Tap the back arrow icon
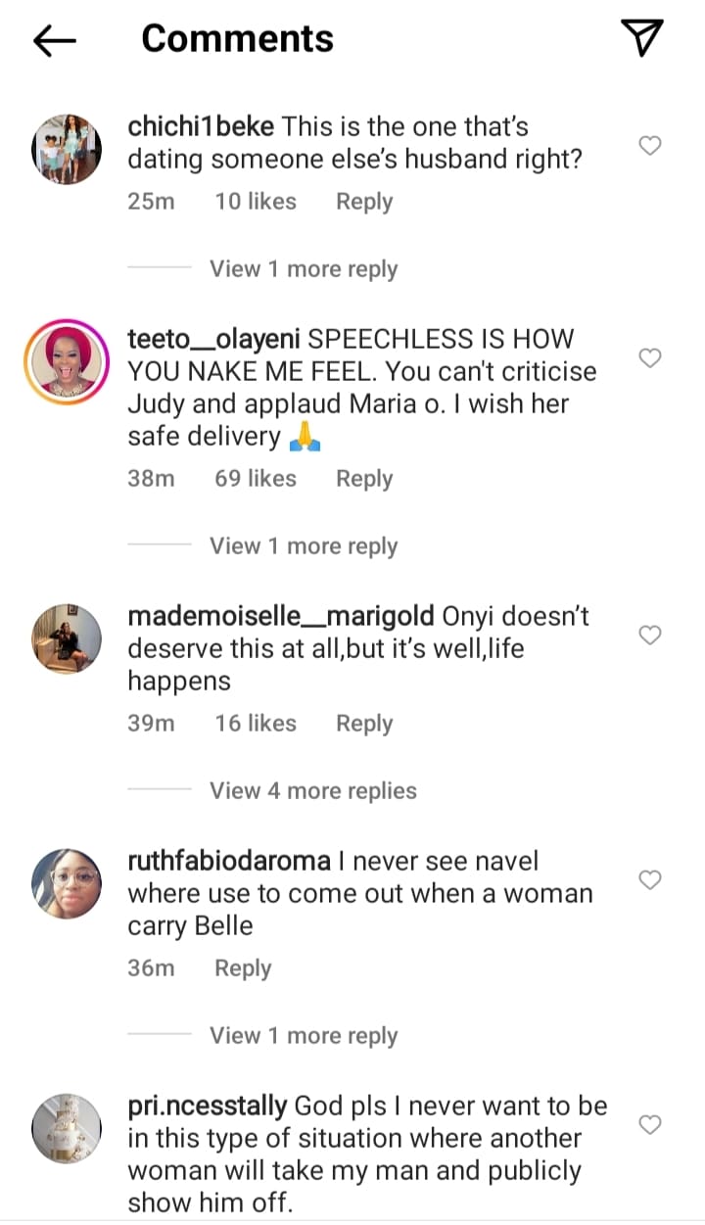 tap(54, 39)
